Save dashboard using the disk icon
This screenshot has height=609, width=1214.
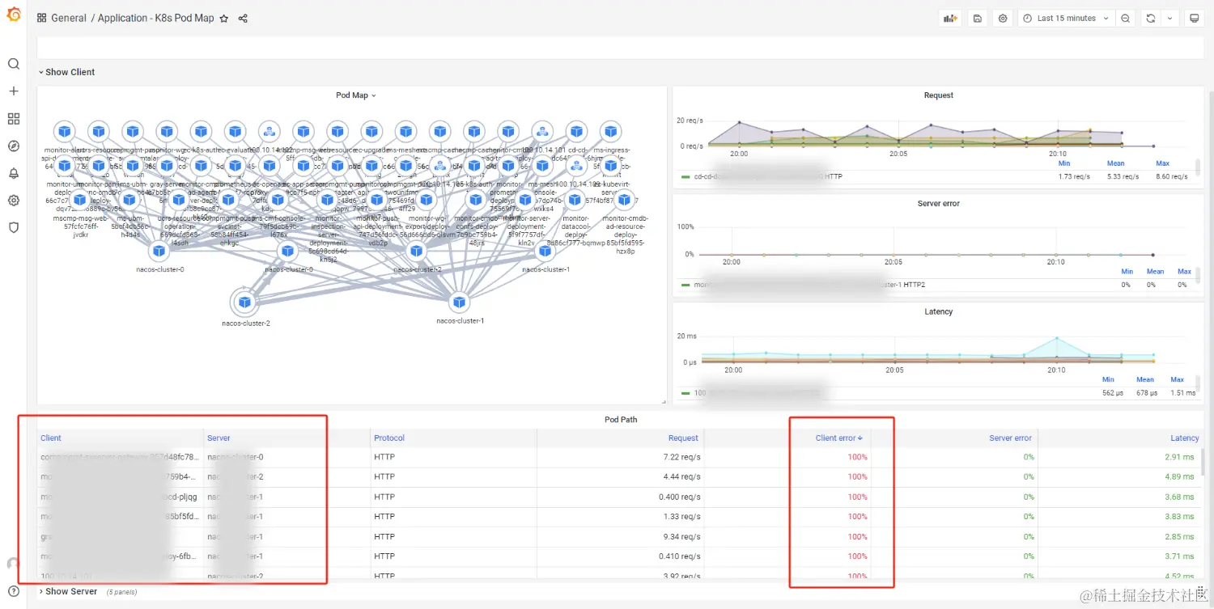click(x=977, y=18)
